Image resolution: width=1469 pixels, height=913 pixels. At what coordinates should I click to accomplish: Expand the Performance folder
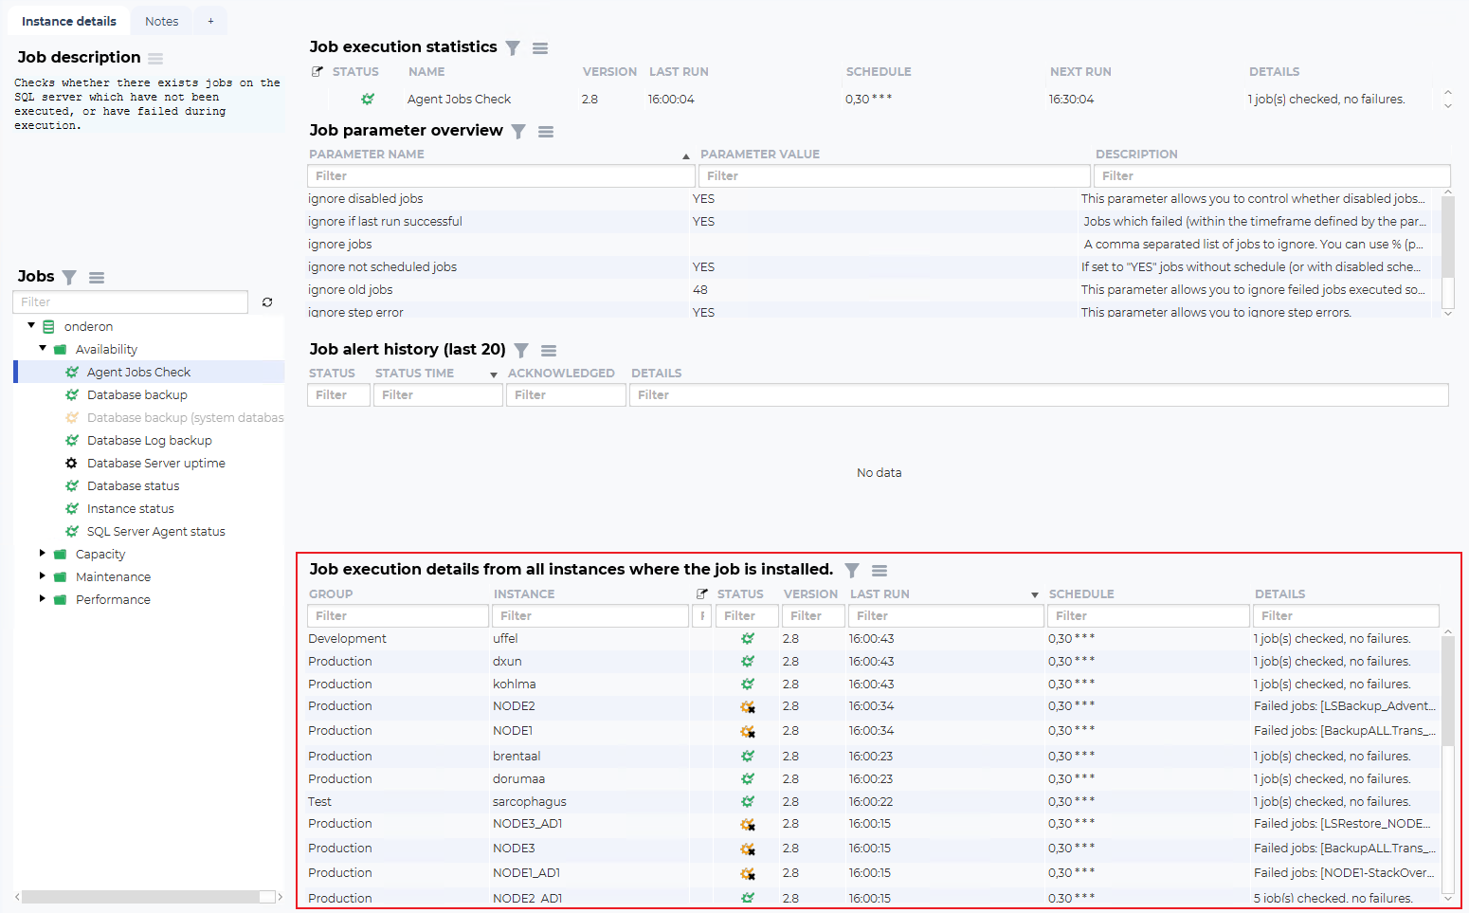click(43, 598)
